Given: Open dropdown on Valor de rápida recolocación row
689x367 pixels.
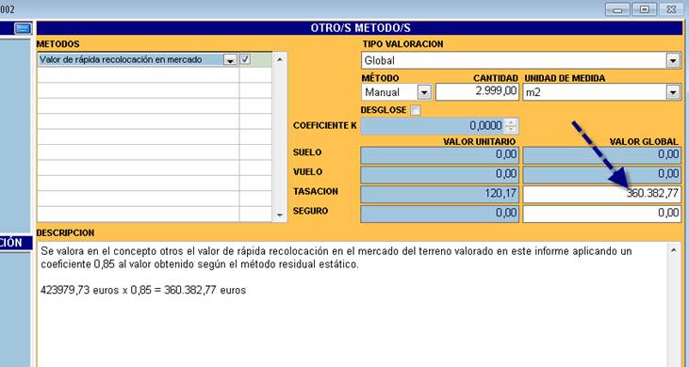Looking at the screenshot, I should pyautogui.click(x=230, y=60).
